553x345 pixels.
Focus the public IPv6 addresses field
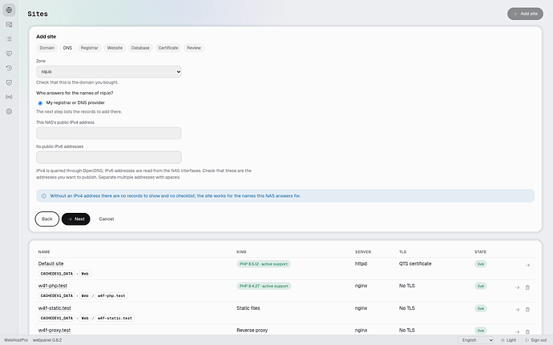[x=109, y=157]
